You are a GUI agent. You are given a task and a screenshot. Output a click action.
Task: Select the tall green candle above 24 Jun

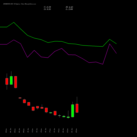tap(73, 111)
